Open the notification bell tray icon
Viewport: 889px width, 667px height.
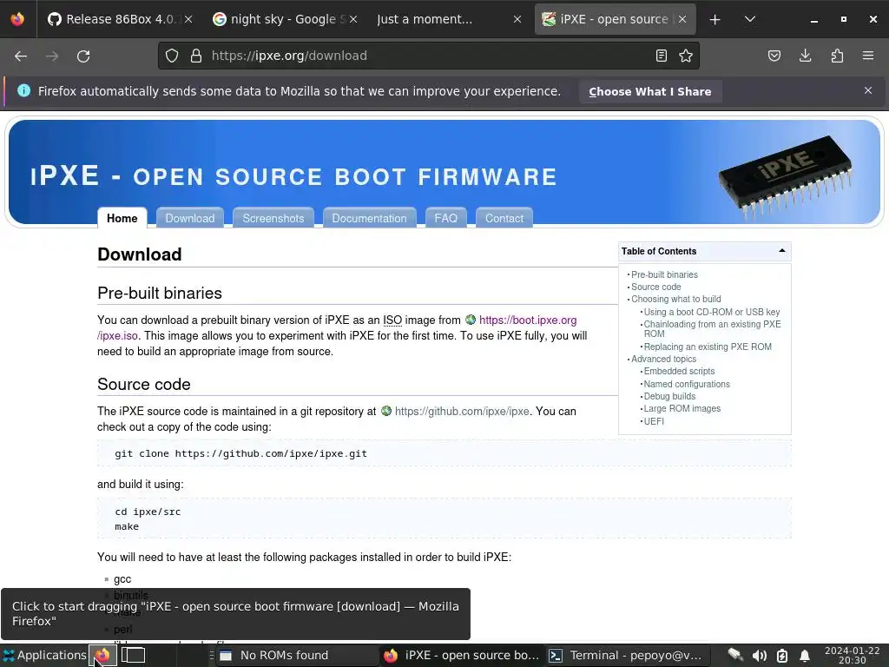point(805,656)
